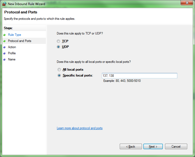
Task: Click the blue bullet beside Name
Action: point(4,59)
